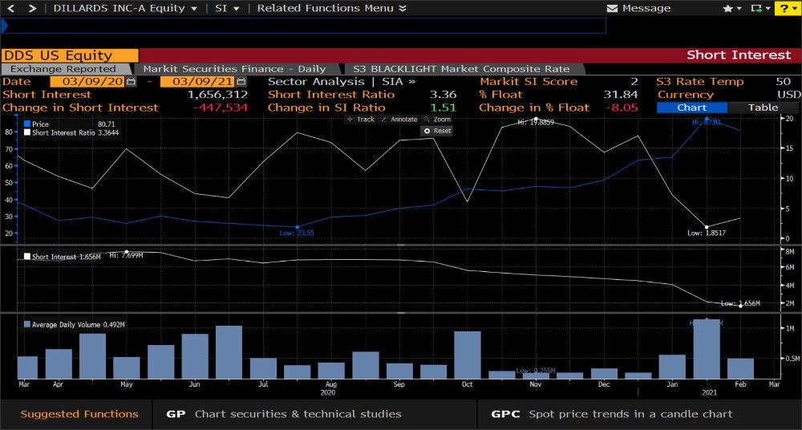Click the back navigation arrow
Image resolution: width=802 pixels, height=430 pixels.
click(11, 8)
